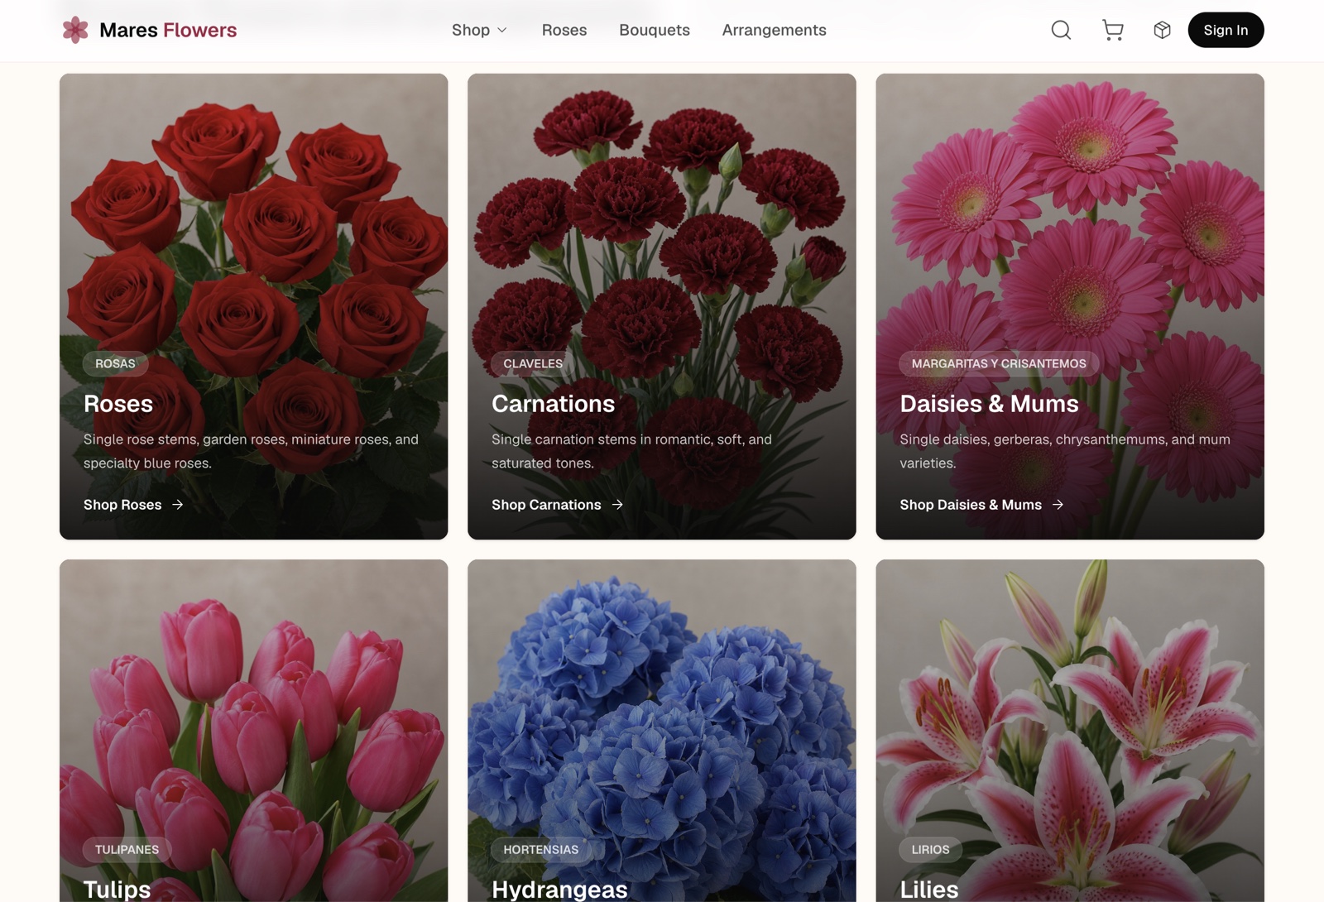Open the Bouquets nav menu item
1324x902 pixels.
pos(655,30)
